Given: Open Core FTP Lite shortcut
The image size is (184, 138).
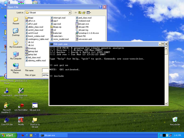Looking at the screenshot, I should [7, 122].
